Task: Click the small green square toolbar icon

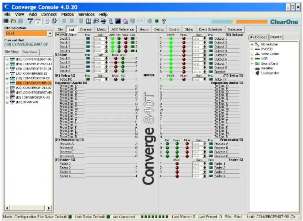Action: point(157,21)
